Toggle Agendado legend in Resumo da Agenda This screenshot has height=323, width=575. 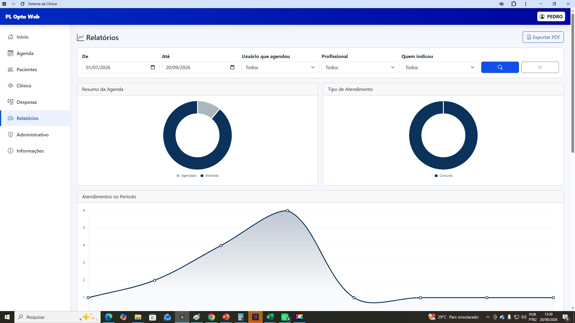click(x=187, y=176)
